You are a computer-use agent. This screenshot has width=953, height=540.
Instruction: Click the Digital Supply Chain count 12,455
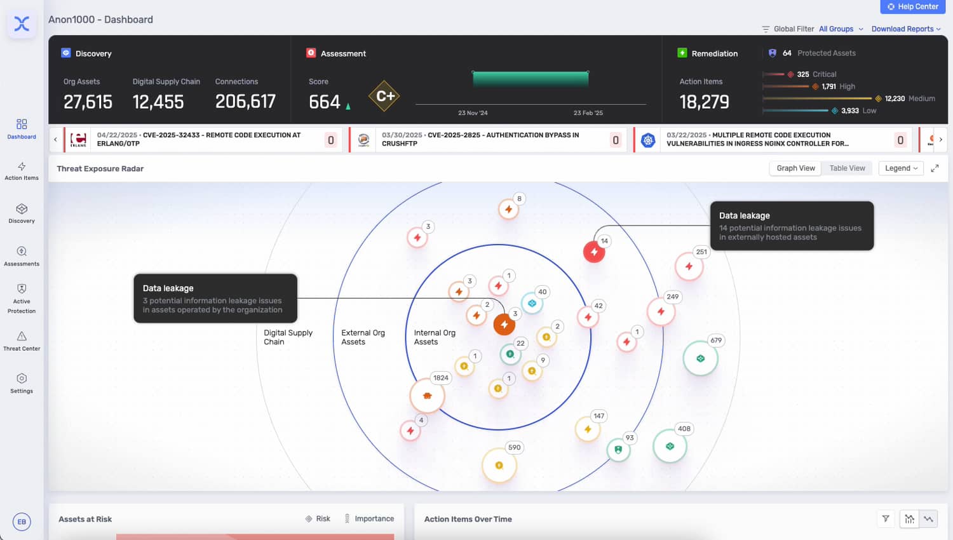(x=158, y=102)
